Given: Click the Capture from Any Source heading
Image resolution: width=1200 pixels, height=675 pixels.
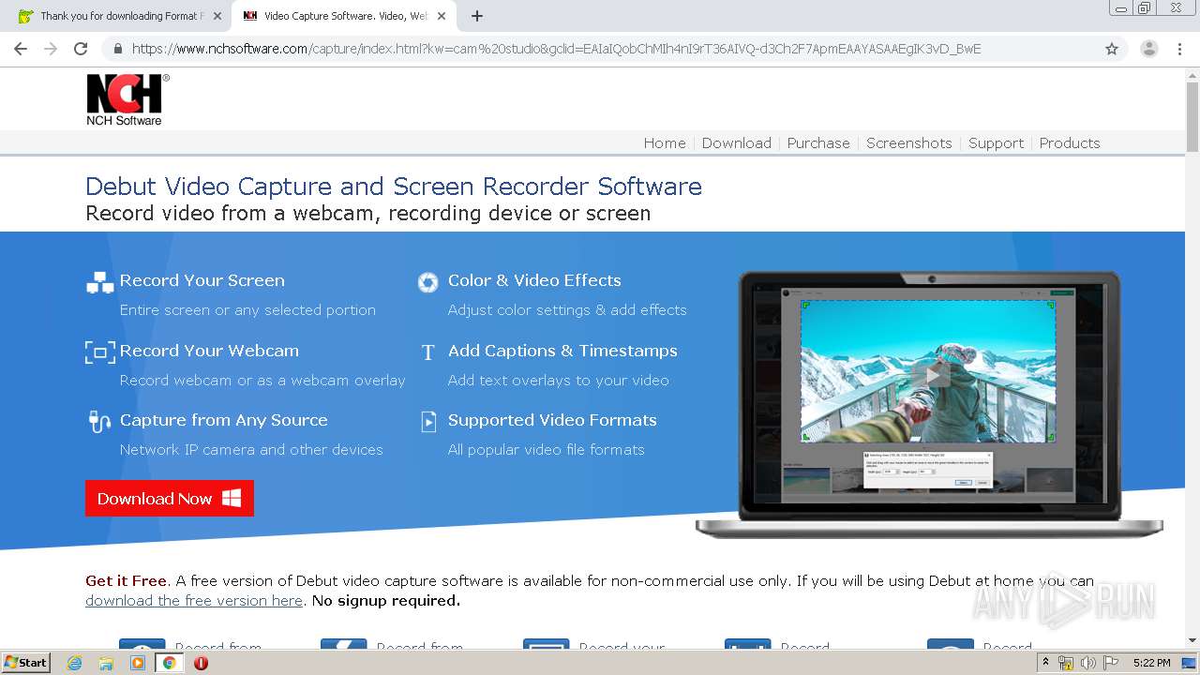Looking at the screenshot, I should (224, 420).
